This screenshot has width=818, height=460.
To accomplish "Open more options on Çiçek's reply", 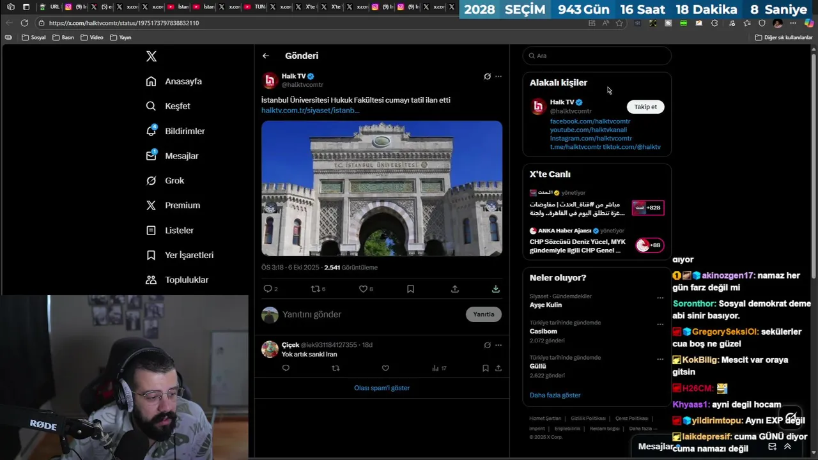I will coord(498,345).
